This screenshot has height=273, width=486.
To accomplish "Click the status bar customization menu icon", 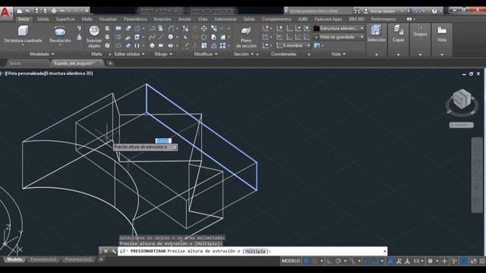I will coord(482,261).
